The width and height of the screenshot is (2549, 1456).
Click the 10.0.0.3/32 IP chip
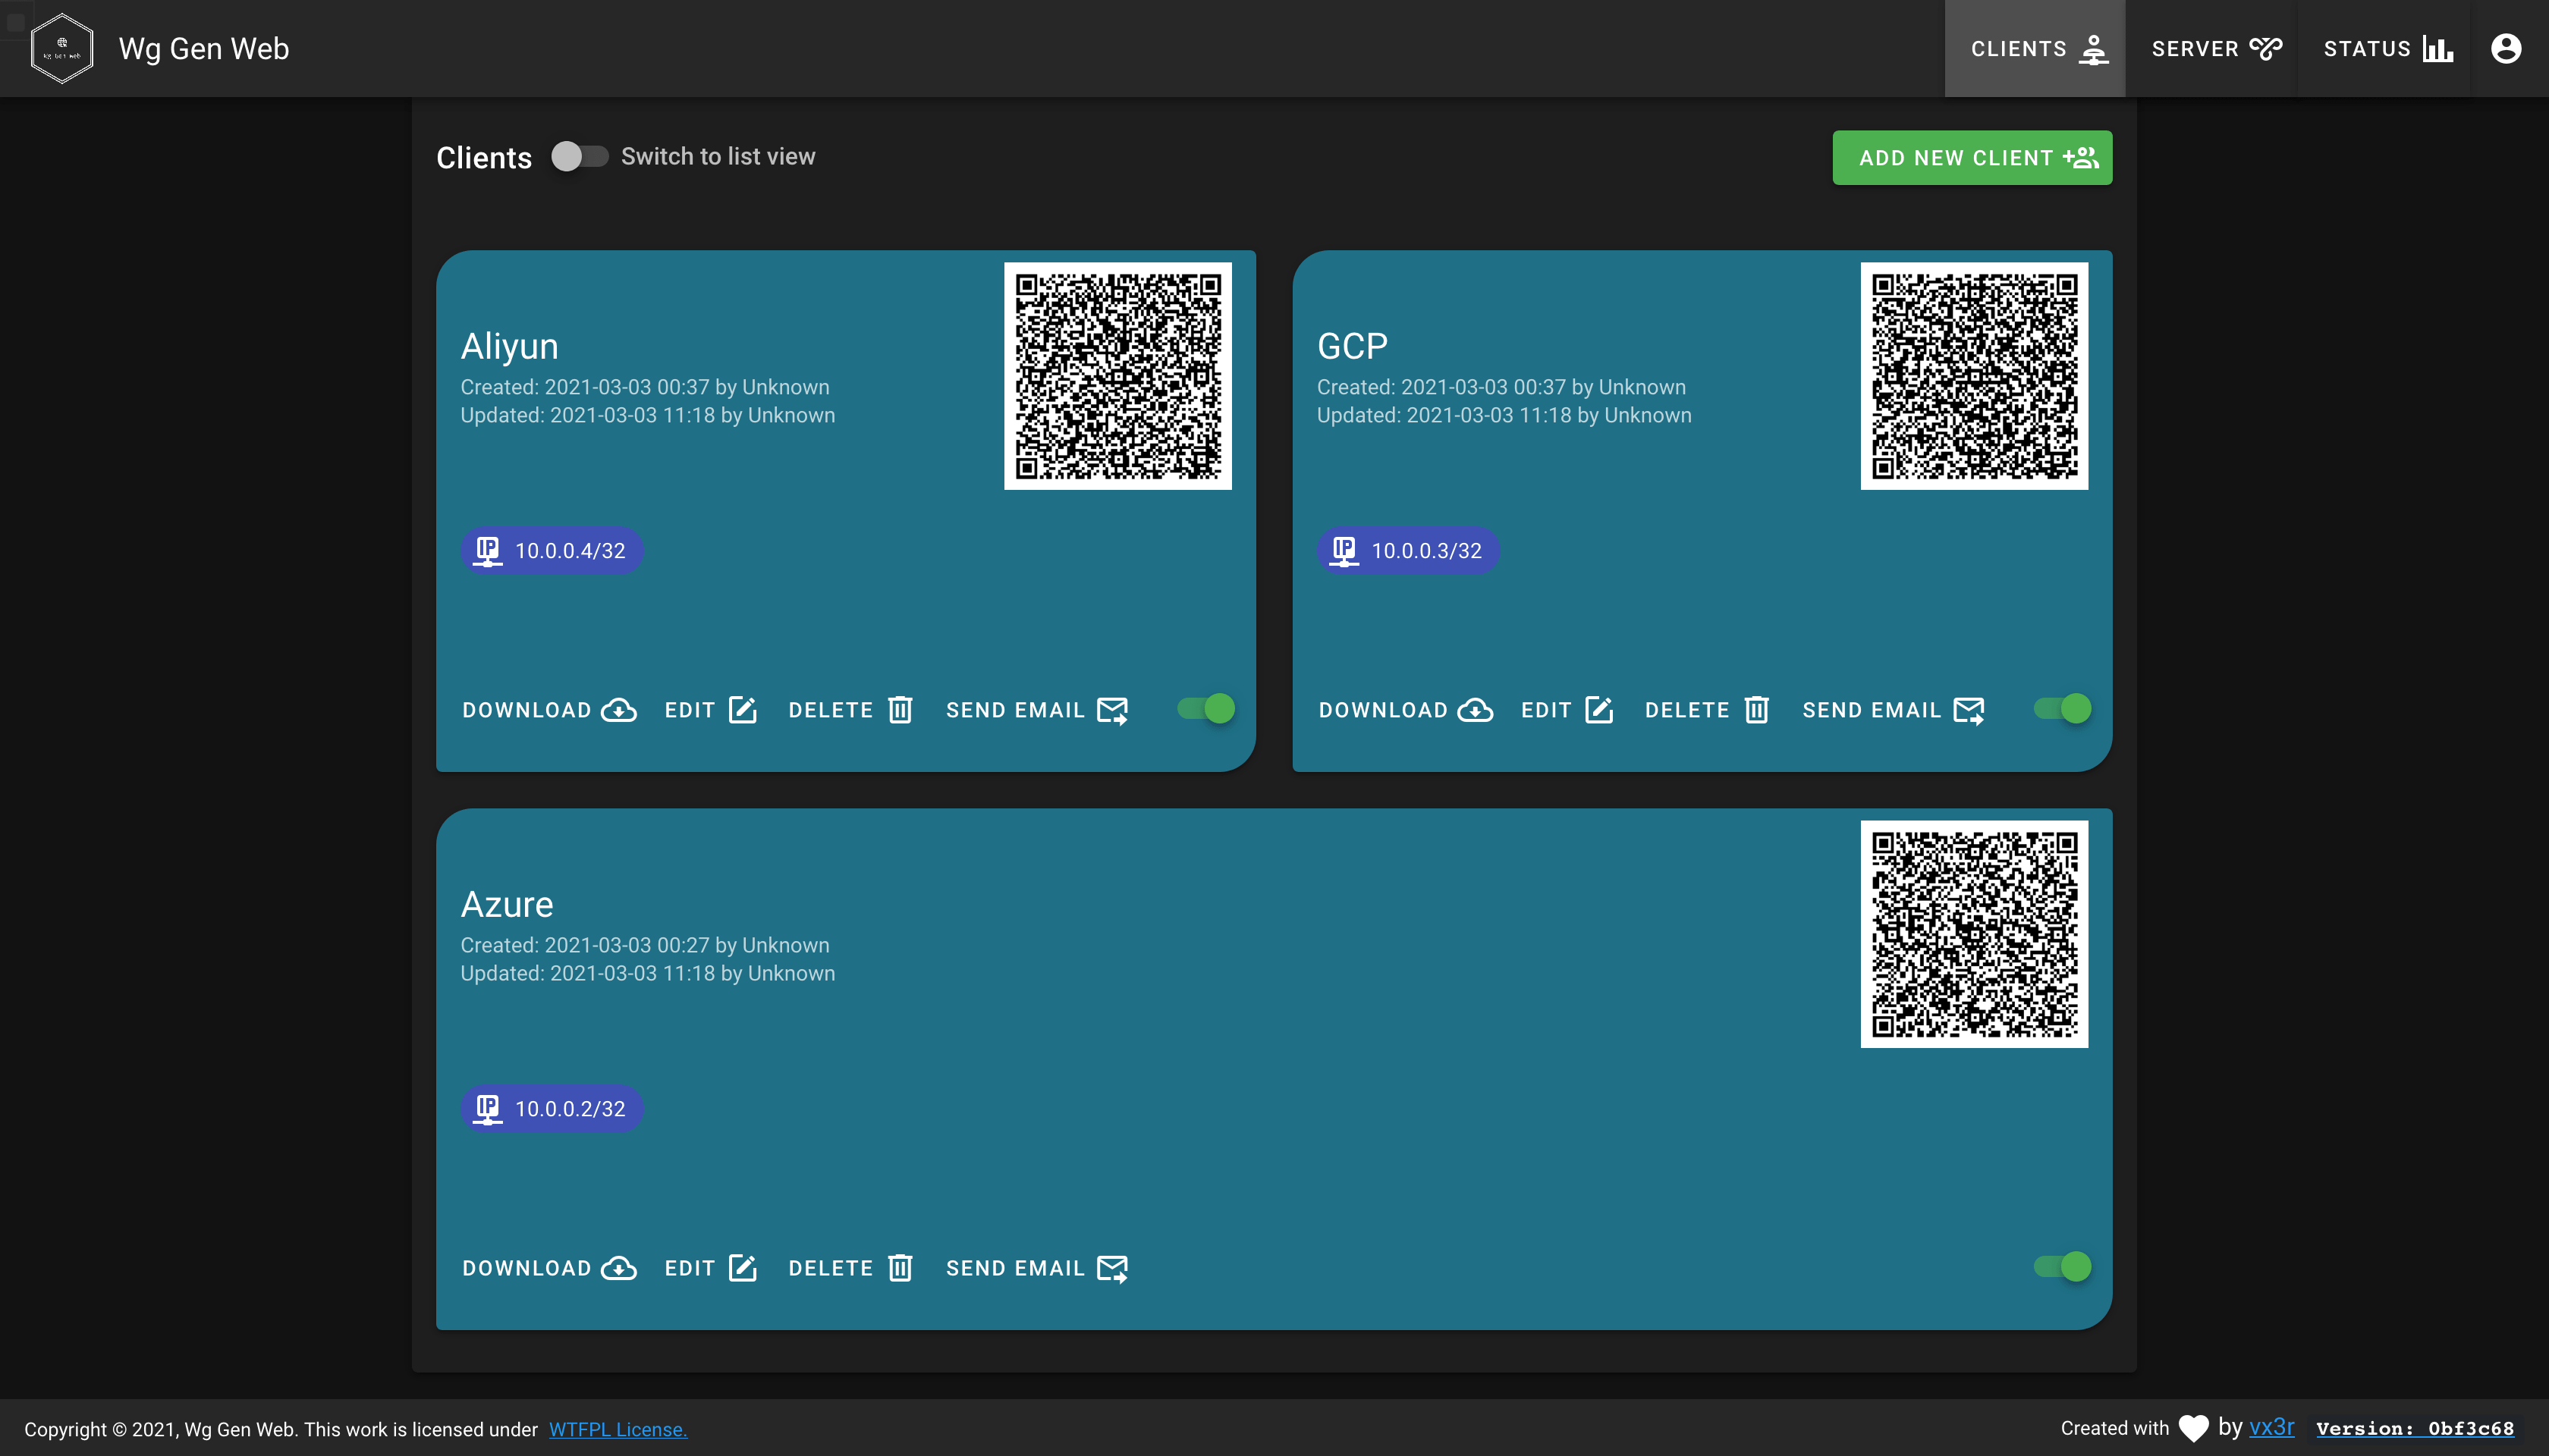click(x=1407, y=551)
